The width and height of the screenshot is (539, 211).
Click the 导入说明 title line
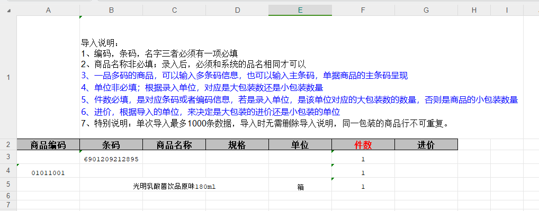100,43
